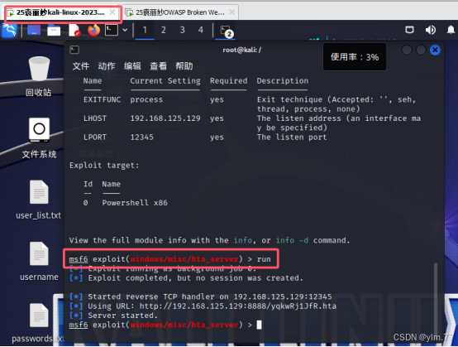Maximize the root@kali terminal window
Image resolution: width=458 pixels, height=347 pixels.
tap(421, 50)
